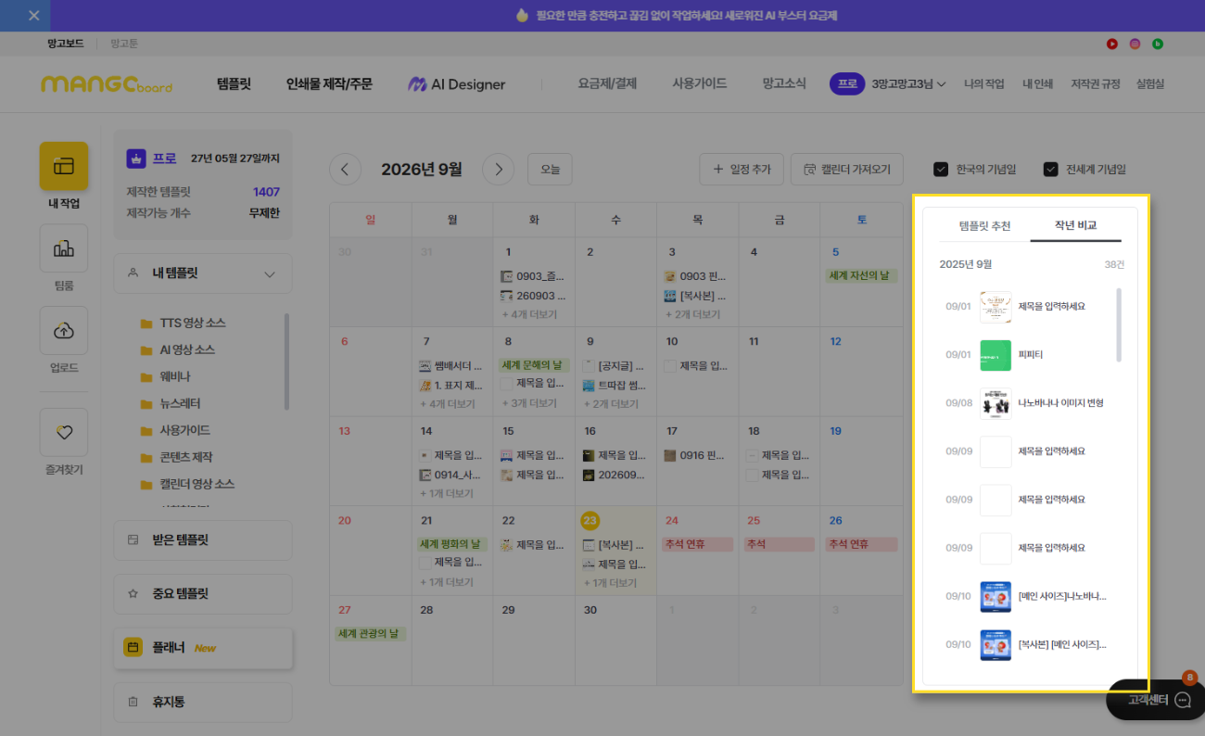Open the 피피티 green thumbnail

[x=996, y=355]
